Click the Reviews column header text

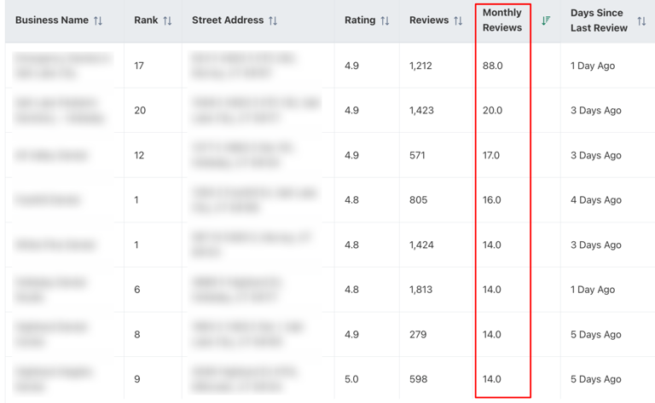coord(429,20)
